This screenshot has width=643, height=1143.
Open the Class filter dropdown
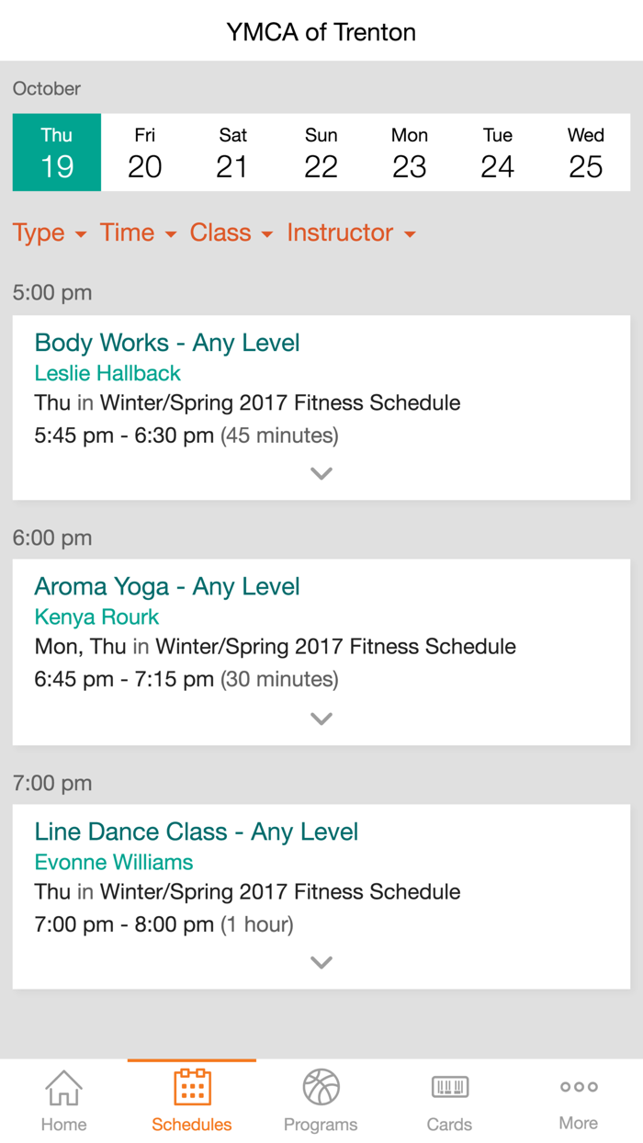(x=230, y=232)
